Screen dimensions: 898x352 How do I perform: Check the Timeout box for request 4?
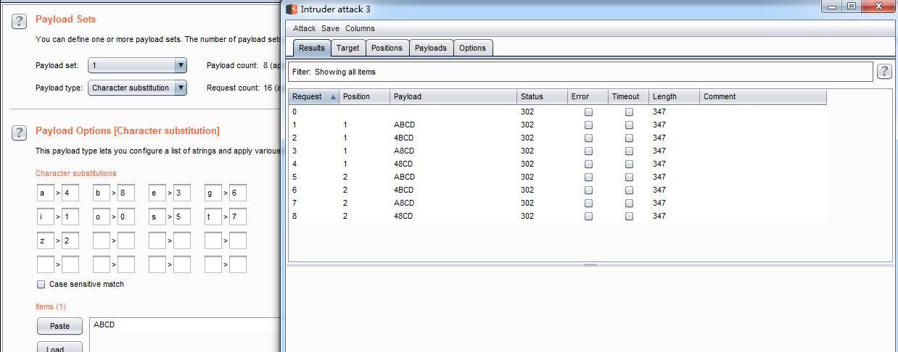click(630, 164)
